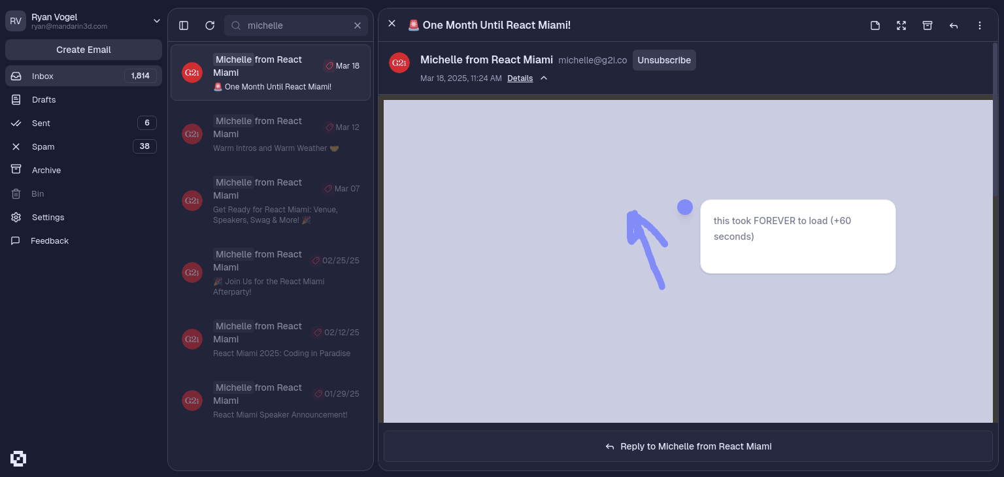Screen dimensions: 1004x477
Task: Clear the michelle search text
Action: (x=358, y=25)
